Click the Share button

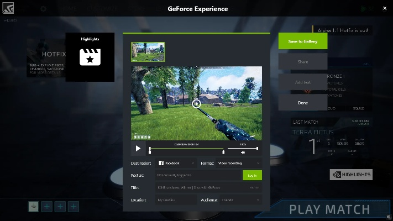click(x=302, y=62)
